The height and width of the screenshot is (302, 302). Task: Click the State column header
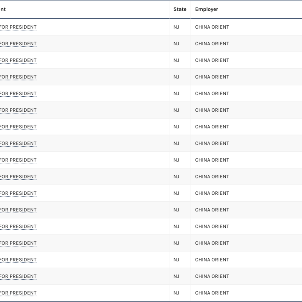[x=180, y=9]
